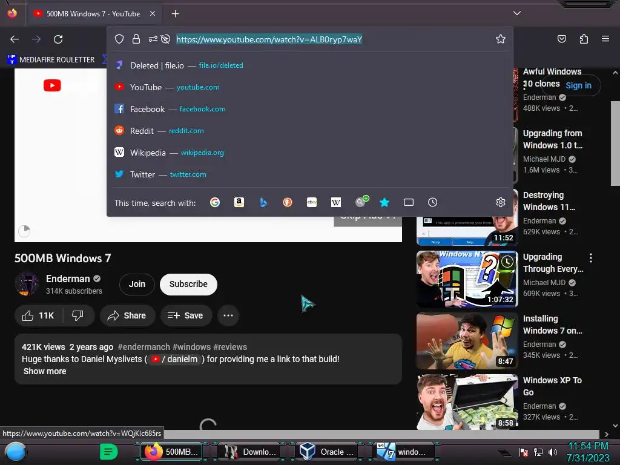Select Wikipedia suggestion
This screenshot has width=620, height=465.
[x=310, y=152]
